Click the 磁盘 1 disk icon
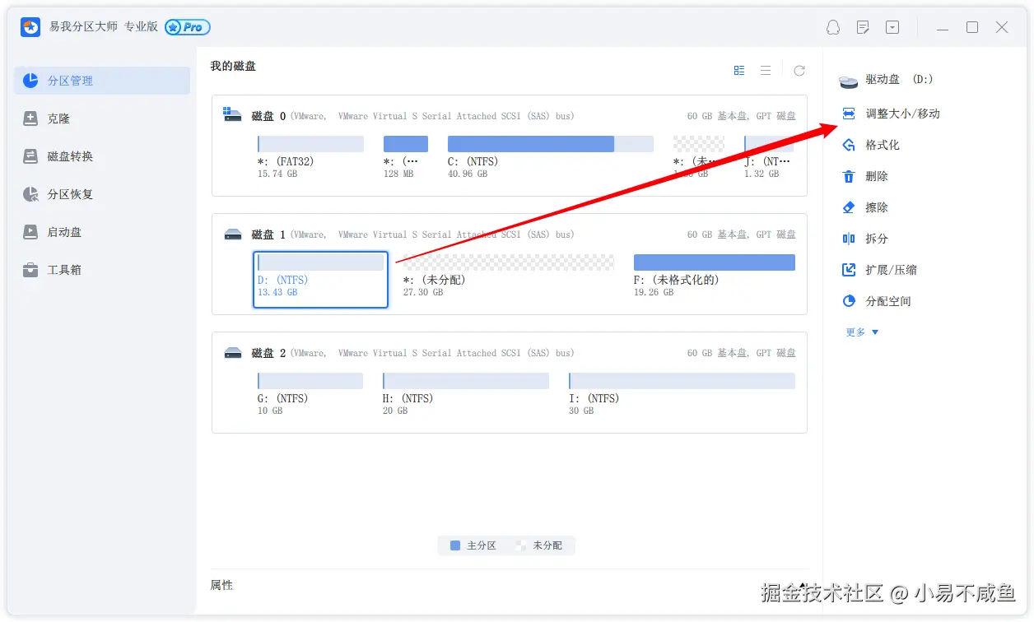The image size is (1034, 622). (x=233, y=234)
